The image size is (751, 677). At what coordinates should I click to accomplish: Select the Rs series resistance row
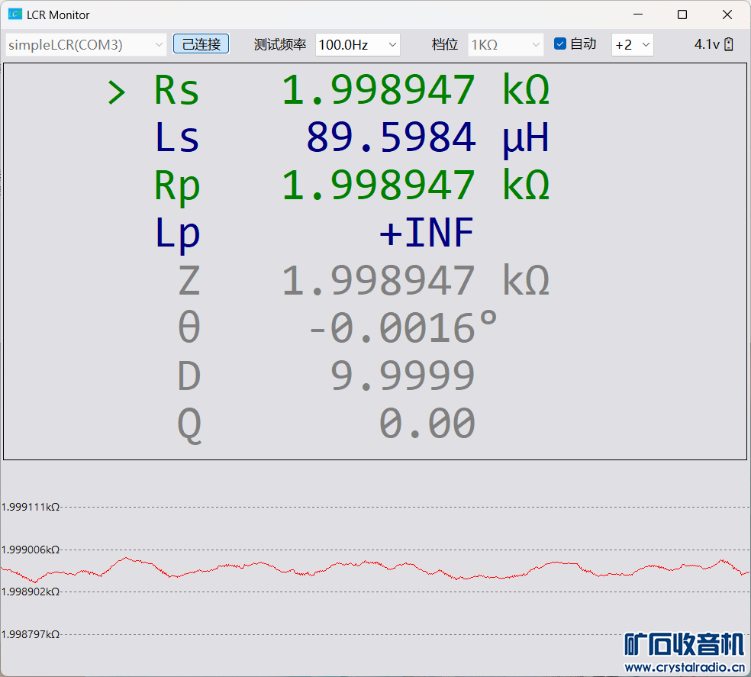click(351, 91)
